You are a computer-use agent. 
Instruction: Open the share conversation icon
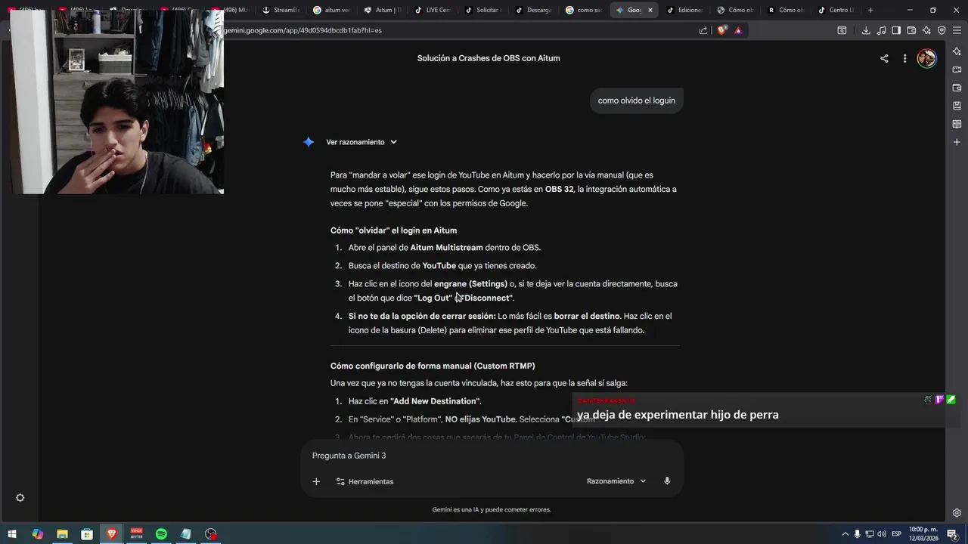(884, 58)
